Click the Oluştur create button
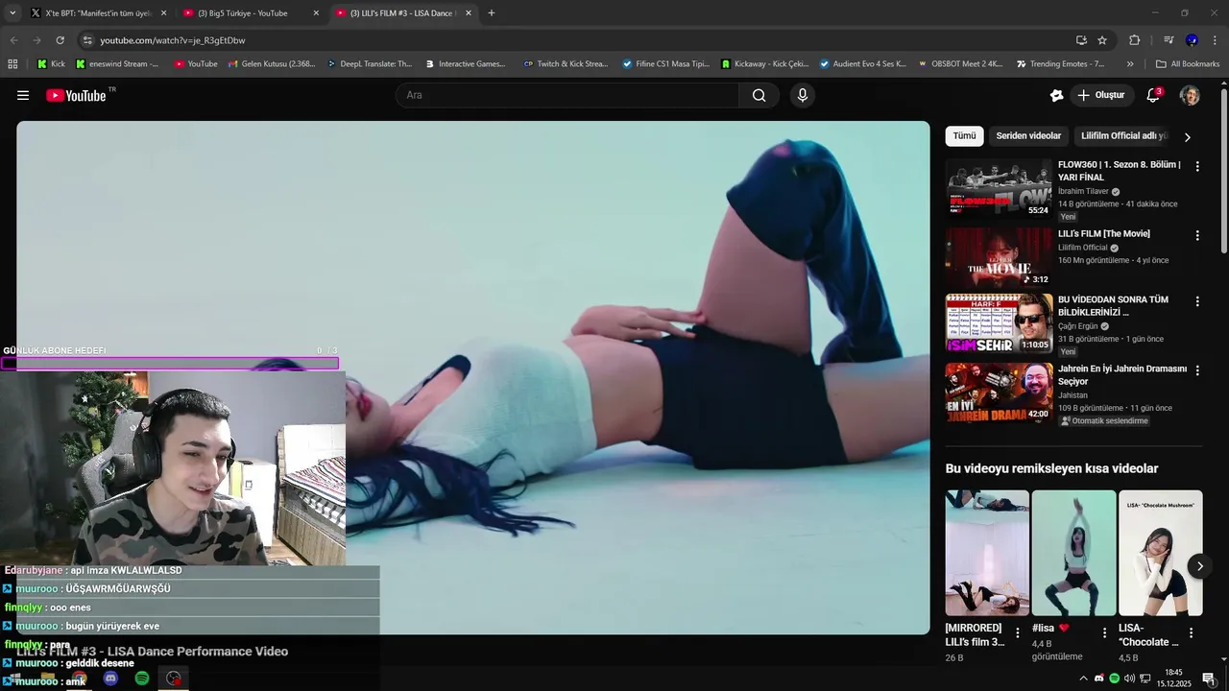Screen dimensions: 1229x691 pyautogui.click(x=1101, y=95)
